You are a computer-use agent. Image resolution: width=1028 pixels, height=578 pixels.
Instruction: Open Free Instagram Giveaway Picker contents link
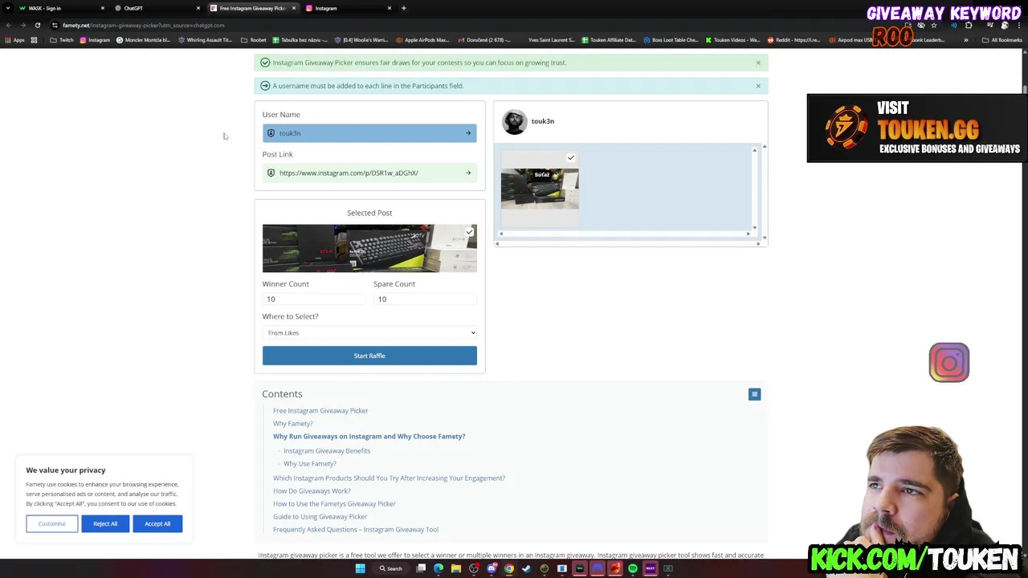[320, 411]
